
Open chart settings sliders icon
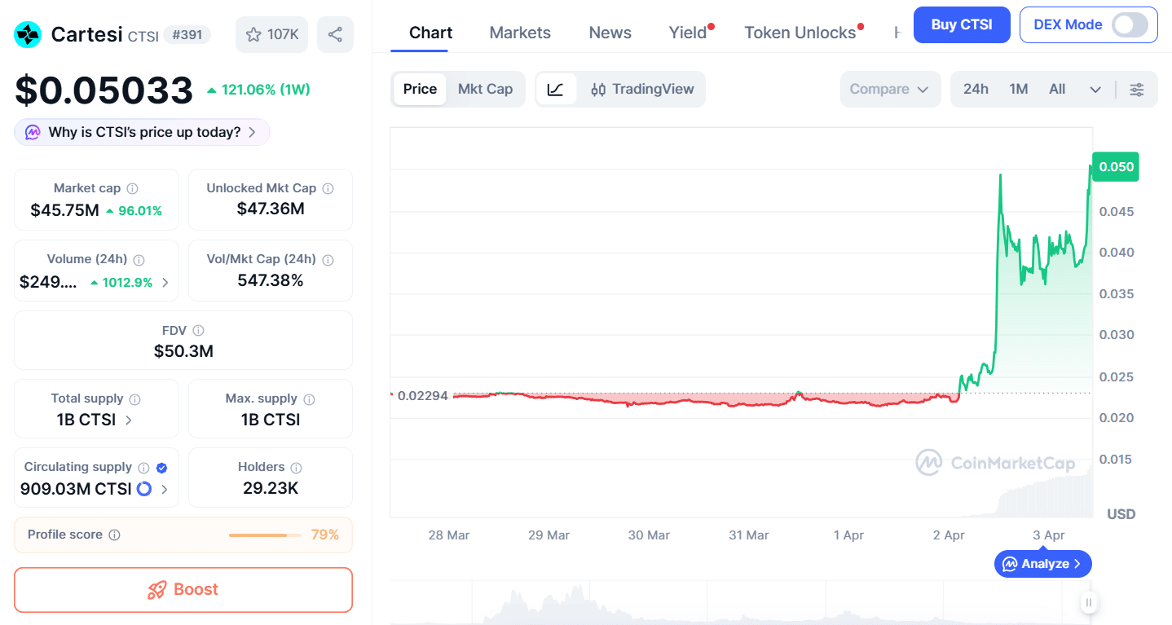pyautogui.click(x=1136, y=89)
